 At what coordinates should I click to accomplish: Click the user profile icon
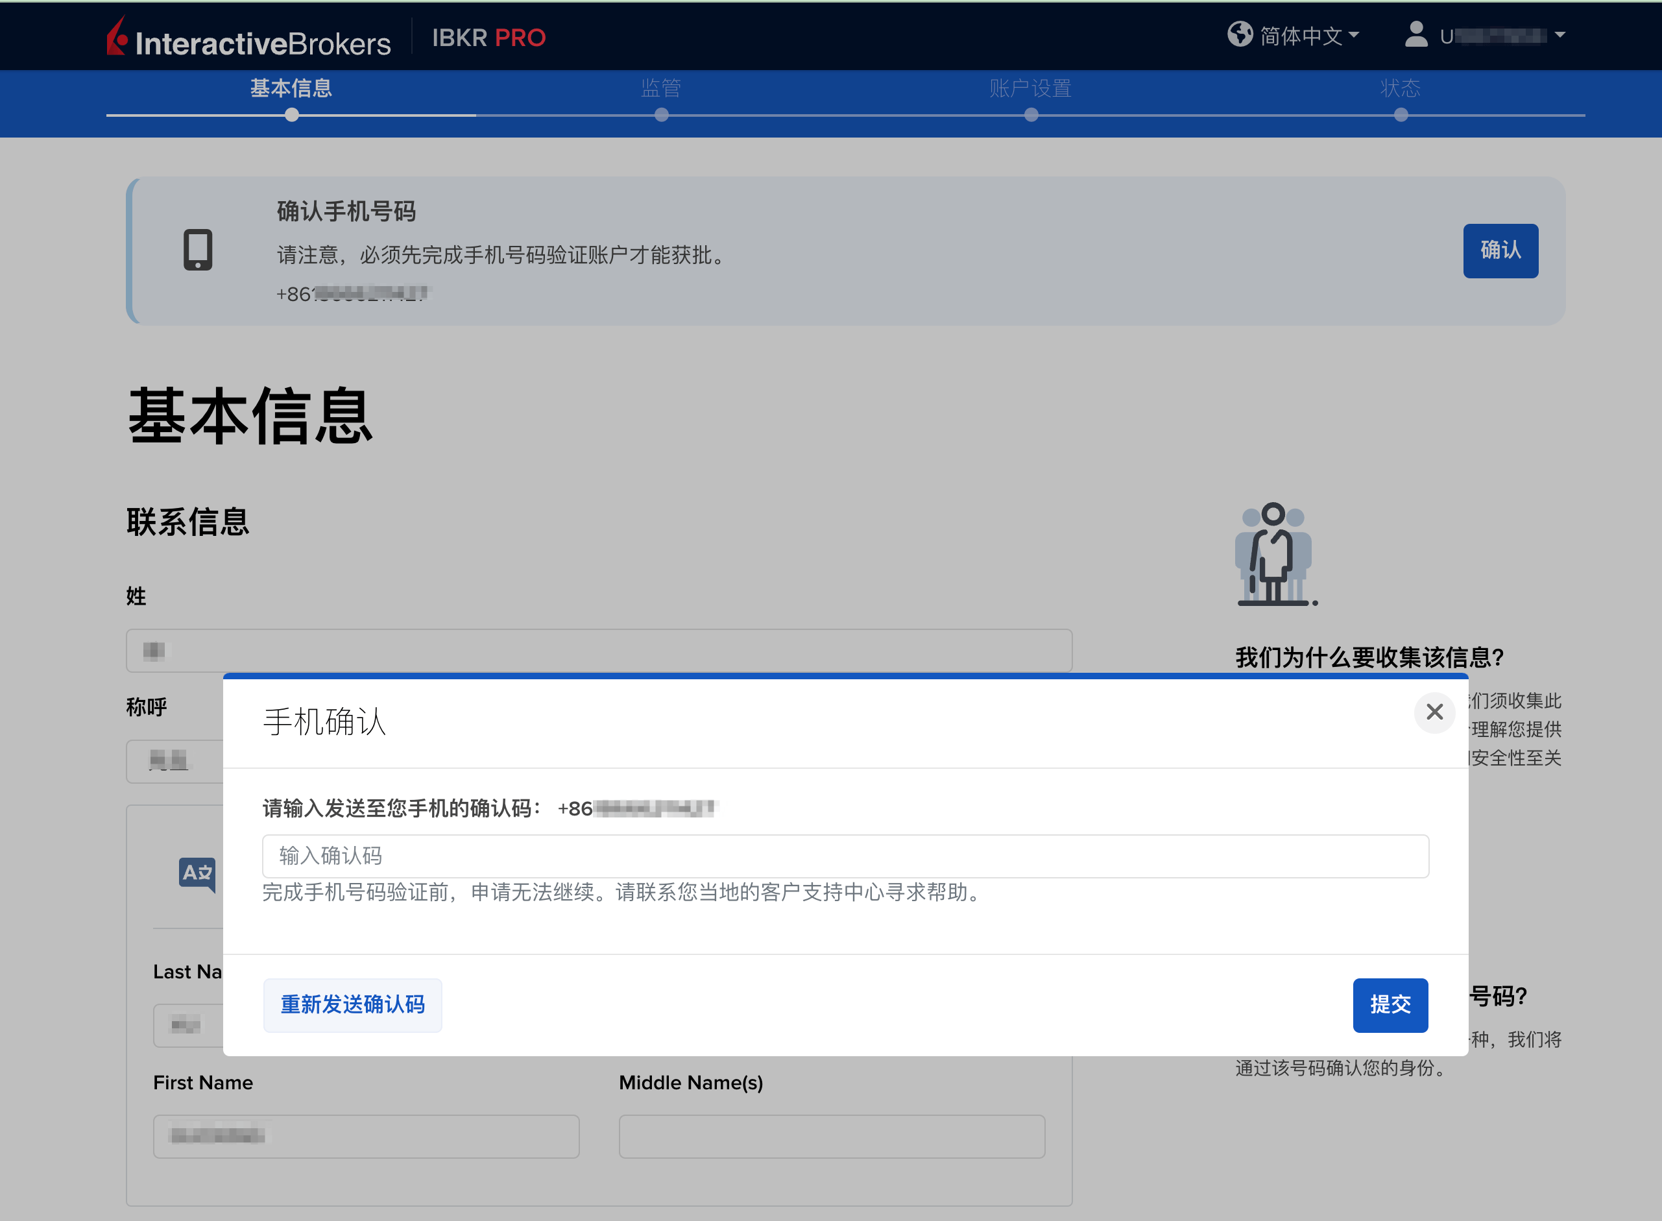pyautogui.click(x=1417, y=34)
